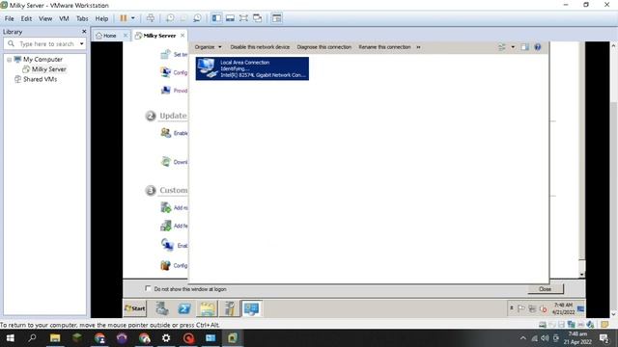
Task: Click the Close button of configuration window
Action: coord(546,289)
